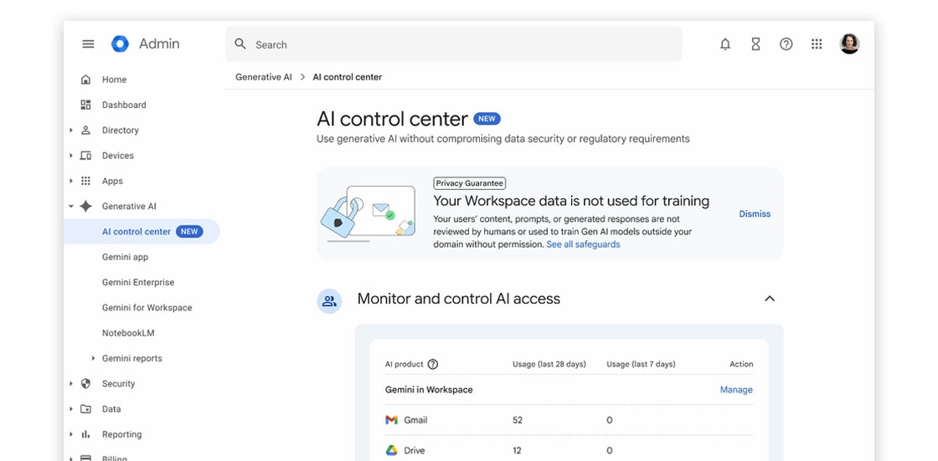Expand the Data tree item arrow

(x=70, y=409)
